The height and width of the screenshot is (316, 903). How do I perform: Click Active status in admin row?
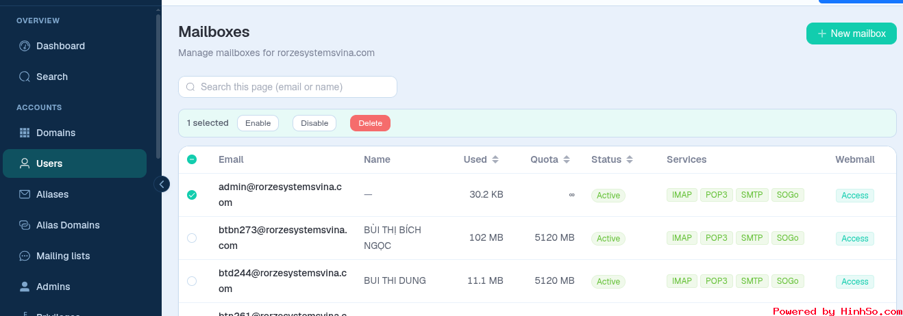pyautogui.click(x=608, y=196)
